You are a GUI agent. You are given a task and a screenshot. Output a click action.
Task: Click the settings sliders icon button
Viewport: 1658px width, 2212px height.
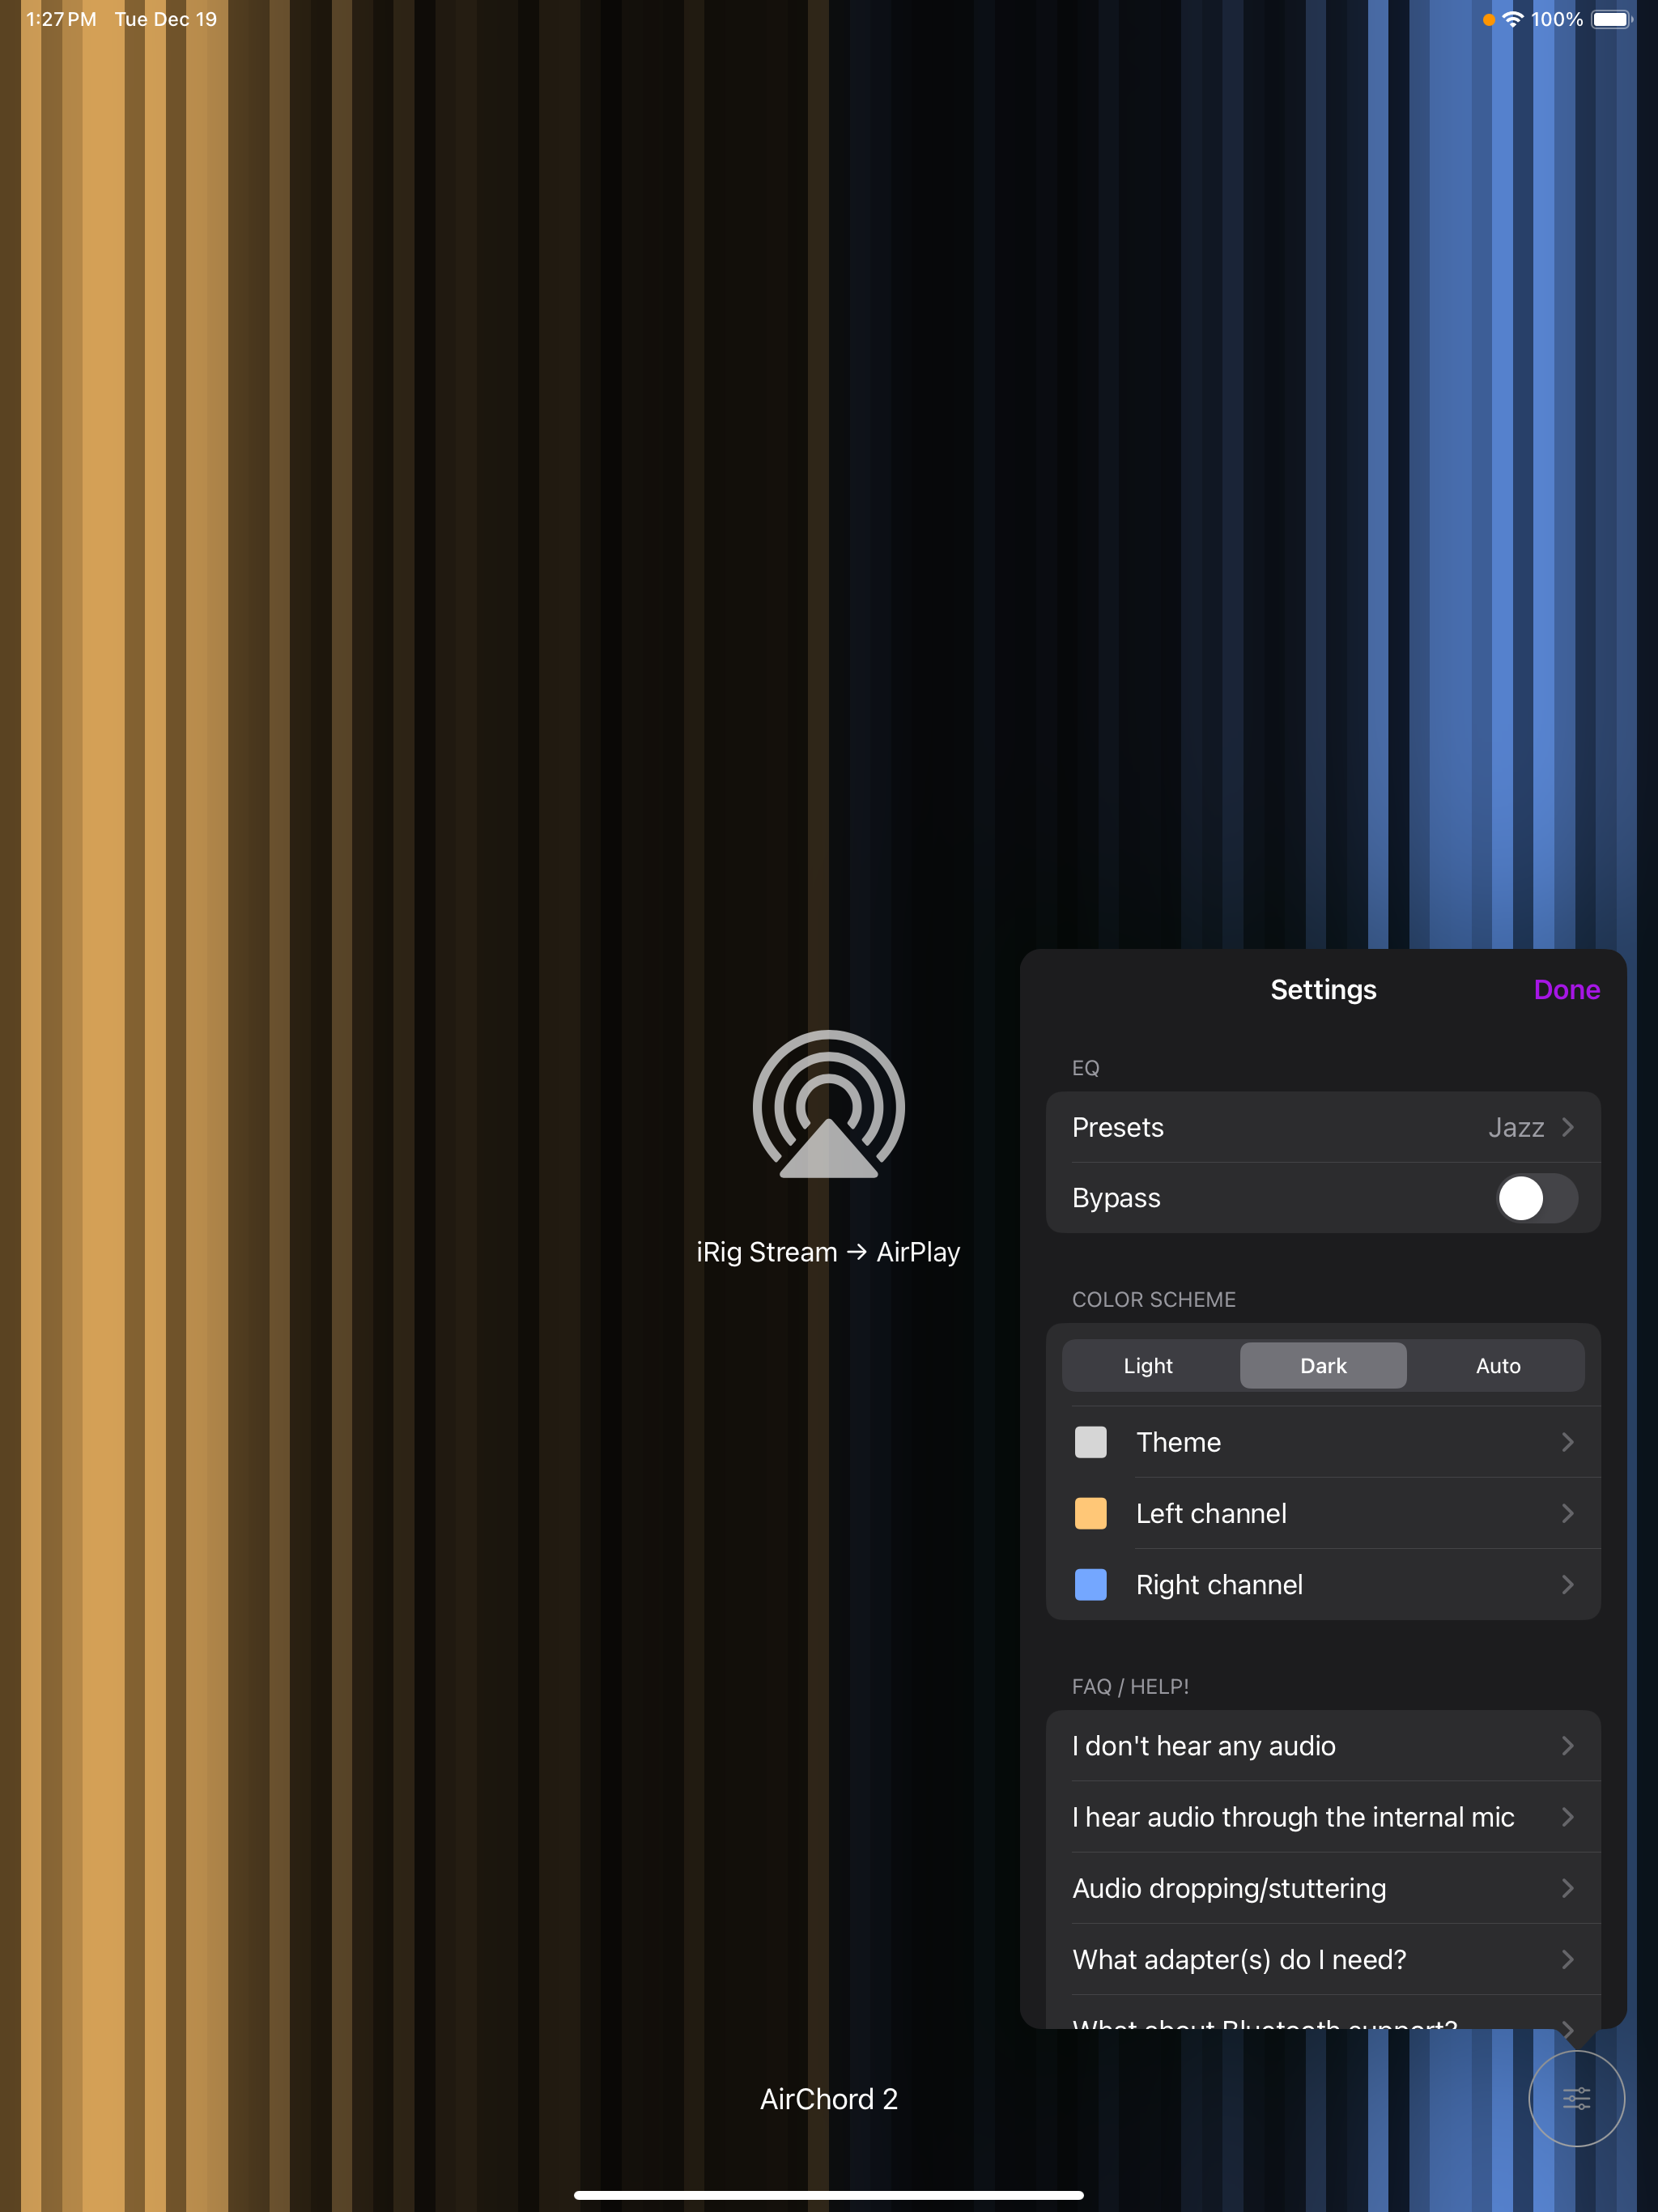(1576, 2098)
